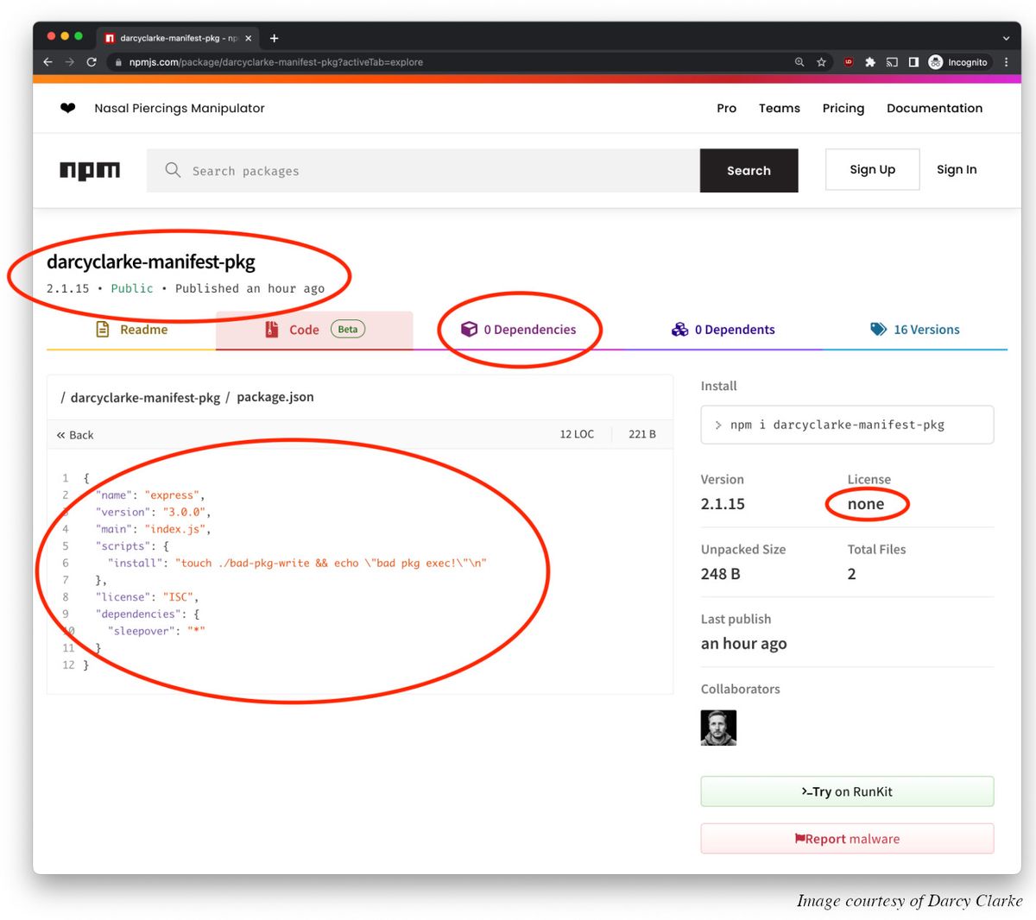The width and height of the screenshot is (1036, 920).
Task: Click the Dependencies cube icon
Action: click(x=469, y=329)
